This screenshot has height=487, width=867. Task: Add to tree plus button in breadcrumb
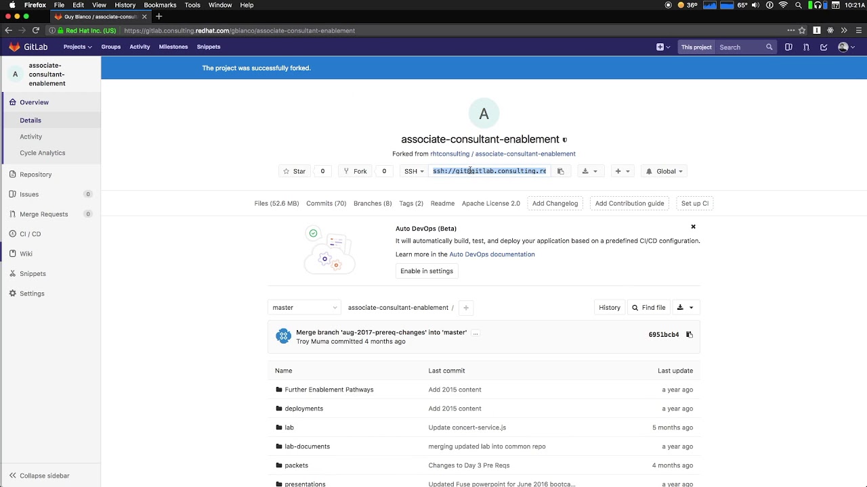point(465,308)
